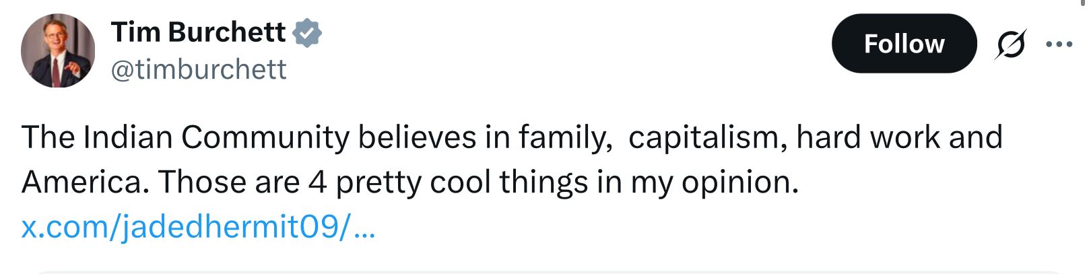This screenshot has height=274, width=1089.
Task: Click the words "Indian Community" in the post
Action: coord(216,137)
